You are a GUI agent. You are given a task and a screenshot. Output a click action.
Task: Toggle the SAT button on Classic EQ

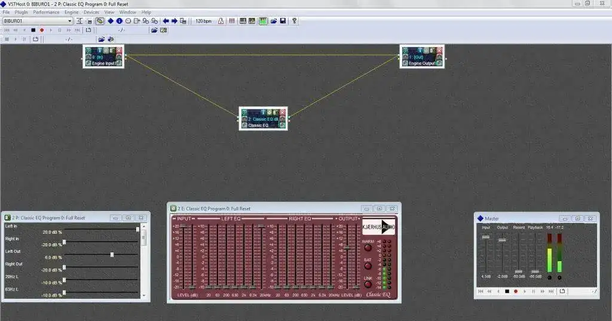pyautogui.click(x=368, y=266)
